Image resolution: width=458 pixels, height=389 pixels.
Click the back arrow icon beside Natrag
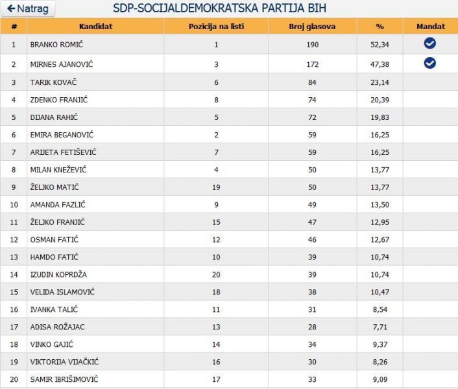11,9
